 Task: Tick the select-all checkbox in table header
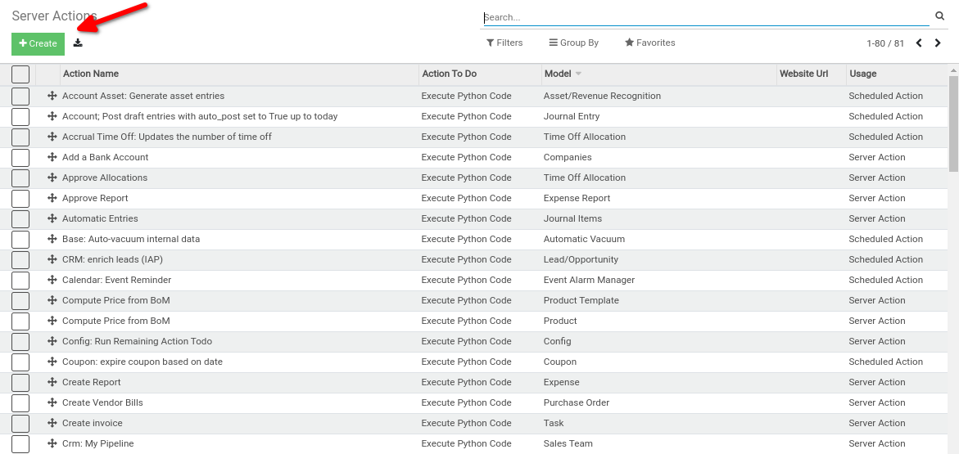(x=20, y=74)
